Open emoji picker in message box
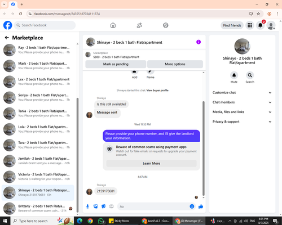Viewport: 282px width, 225px height. (x=192, y=206)
